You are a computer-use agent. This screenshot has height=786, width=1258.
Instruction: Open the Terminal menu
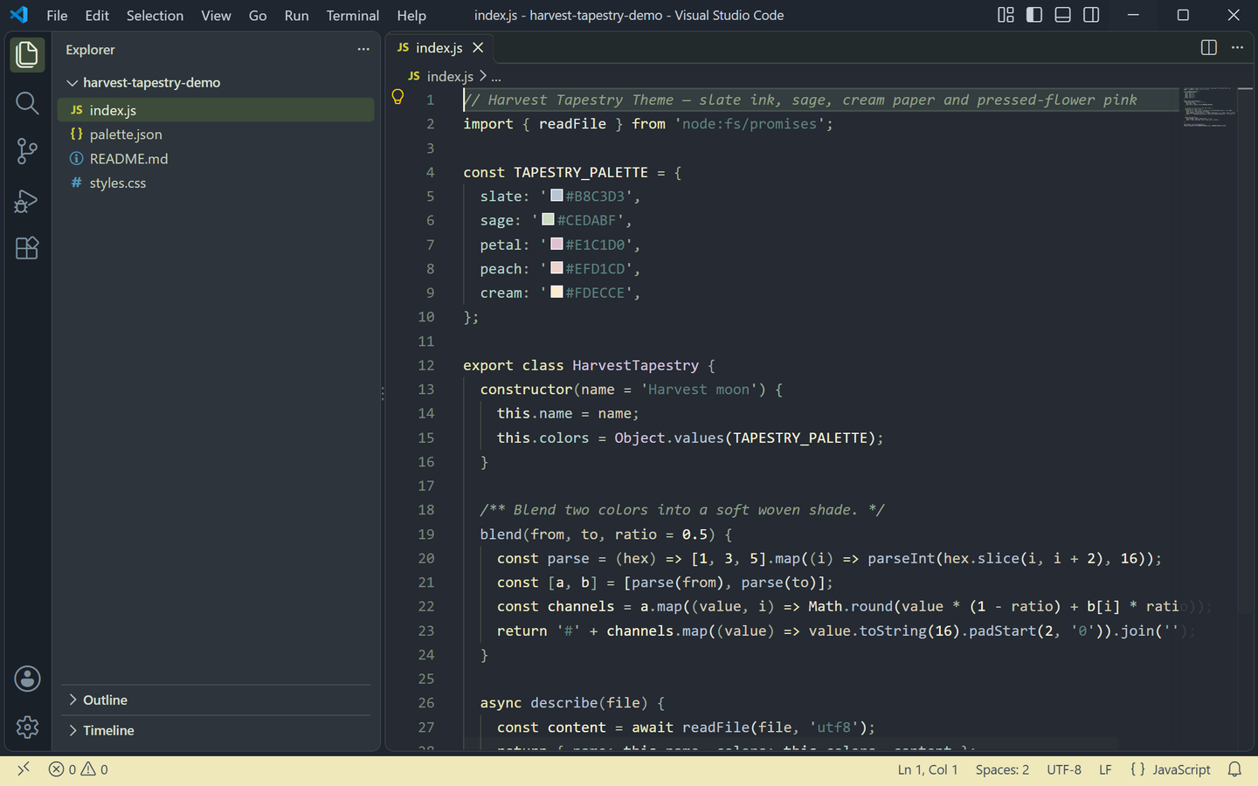pos(353,15)
